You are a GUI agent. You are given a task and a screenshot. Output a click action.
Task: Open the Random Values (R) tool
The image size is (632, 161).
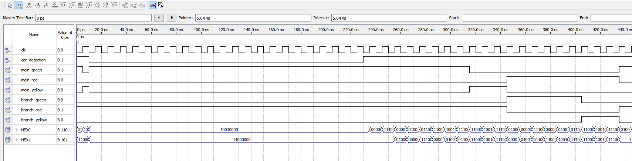click(115, 5)
